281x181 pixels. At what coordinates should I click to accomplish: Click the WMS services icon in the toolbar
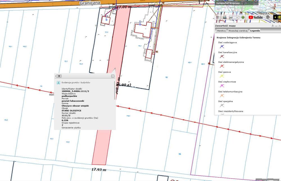pyautogui.click(x=225, y=17)
